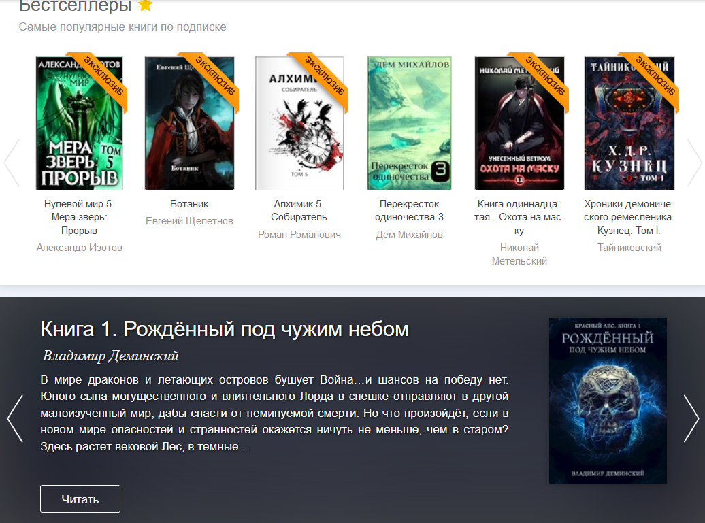
Task: Go to previous featured book banner slide
Action: 15,418
